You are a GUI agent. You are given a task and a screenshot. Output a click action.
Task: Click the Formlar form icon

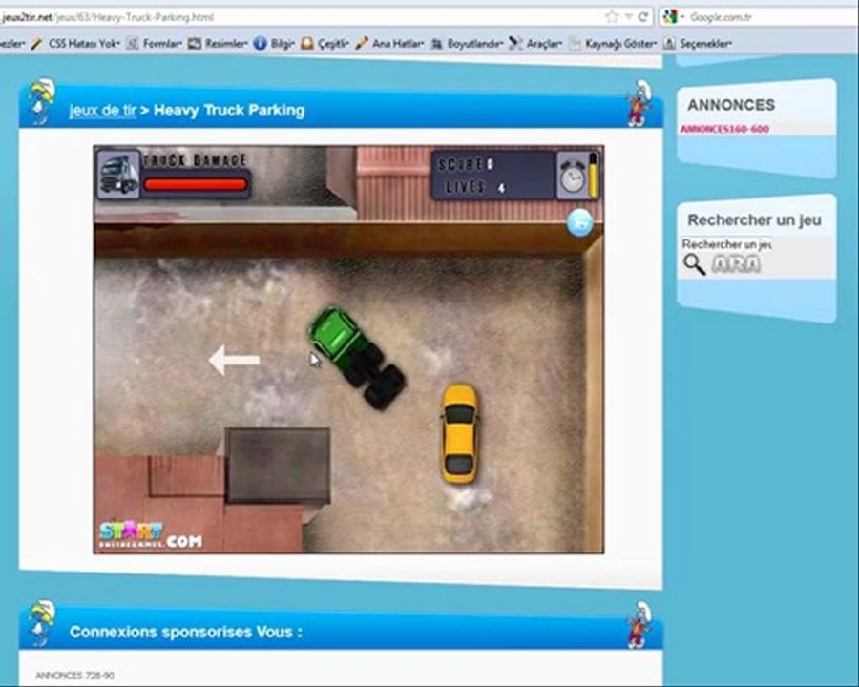(x=132, y=43)
